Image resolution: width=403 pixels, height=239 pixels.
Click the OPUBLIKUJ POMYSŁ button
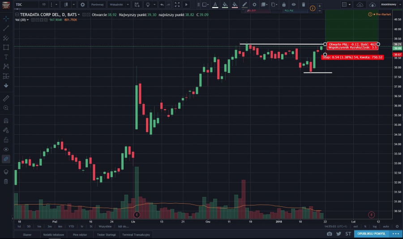(372, 234)
